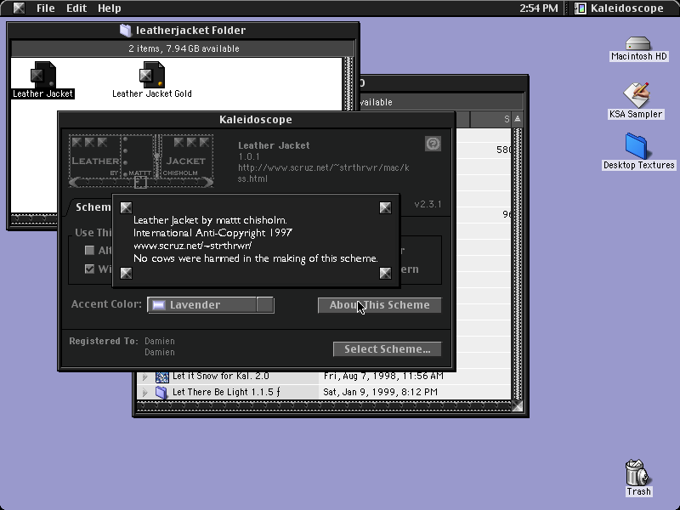Click the "2 items, 7.94 GB available" status text
The height and width of the screenshot is (510, 680).
click(x=184, y=48)
